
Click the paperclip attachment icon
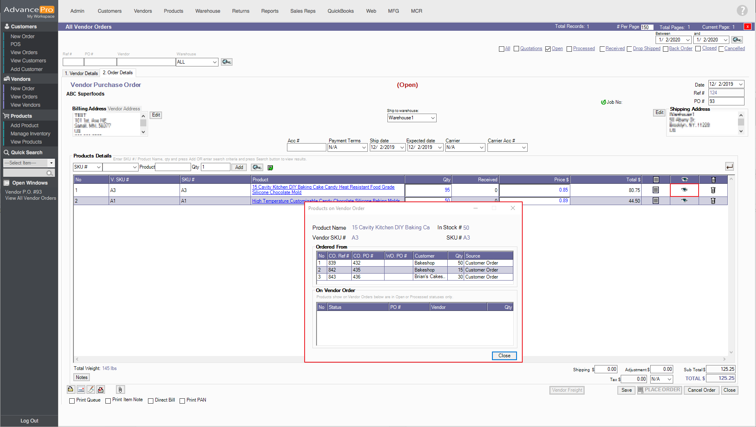(120, 390)
